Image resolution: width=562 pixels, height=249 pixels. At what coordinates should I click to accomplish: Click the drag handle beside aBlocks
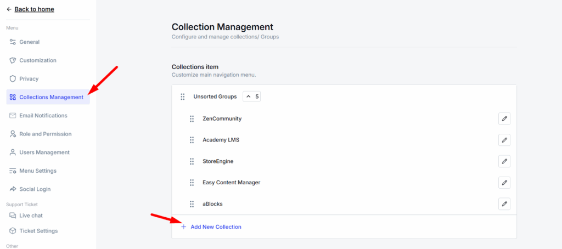192,204
